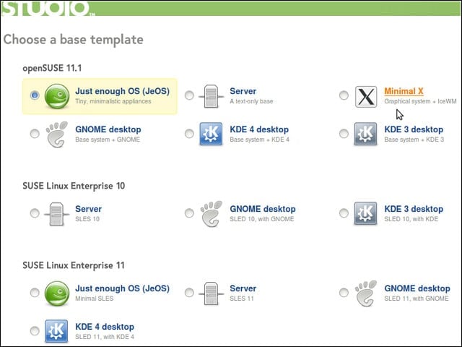
Task: Click the Server SLES 11 link
Action: [x=243, y=288]
